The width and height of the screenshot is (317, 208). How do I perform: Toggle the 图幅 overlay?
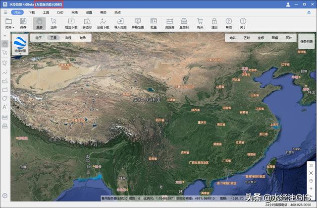(274, 38)
